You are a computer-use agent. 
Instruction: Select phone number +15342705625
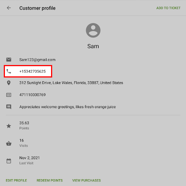pyautogui.click(x=33, y=71)
